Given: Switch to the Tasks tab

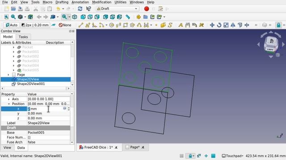Looking at the screenshot, I should (x=23, y=37).
